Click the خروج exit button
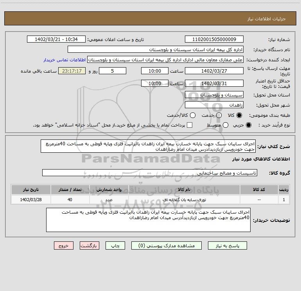301x291 pixels. click(x=64, y=246)
